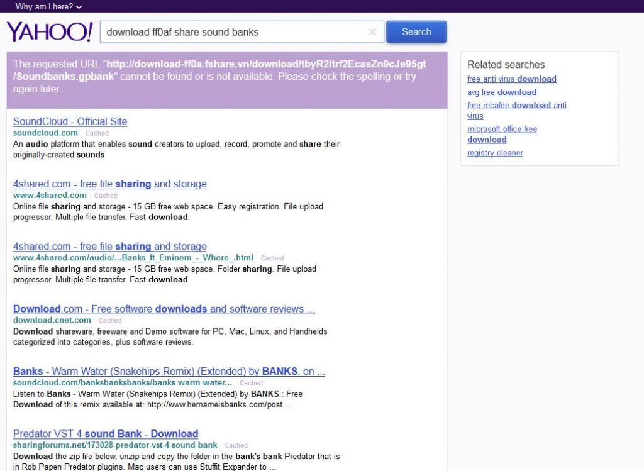Click the Predator VST result description snippet
This screenshot has height=471, width=644.
click(176, 461)
